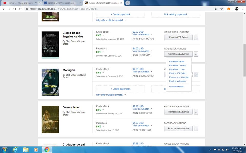Click 'Enroll in KDP Select' button for Elegía
The height and width of the screenshot is (153, 246).
point(178,37)
